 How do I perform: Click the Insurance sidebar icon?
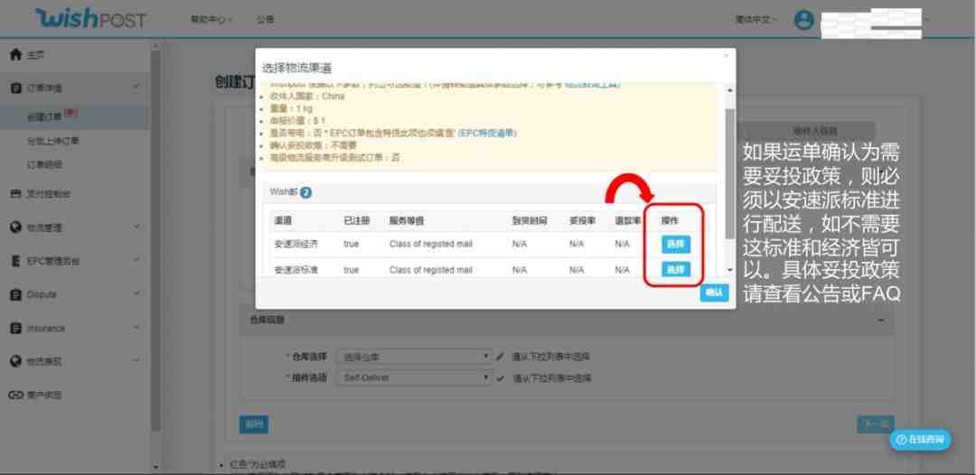click(x=15, y=328)
